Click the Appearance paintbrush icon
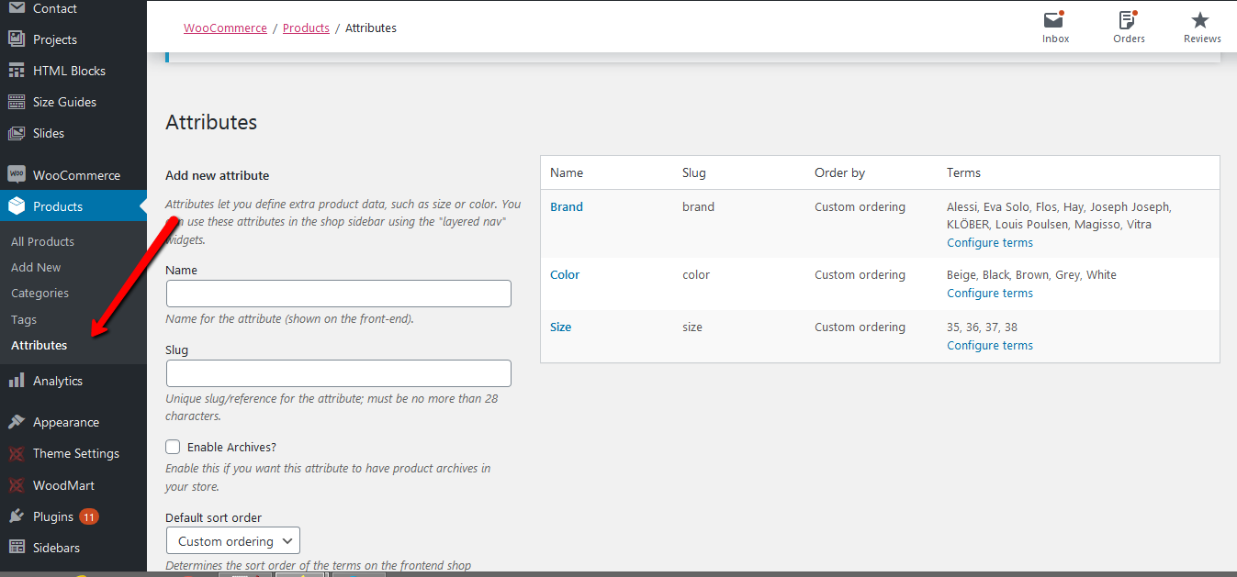Image resolution: width=1237 pixels, height=577 pixels. pyautogui.click(x=17, y=422)
